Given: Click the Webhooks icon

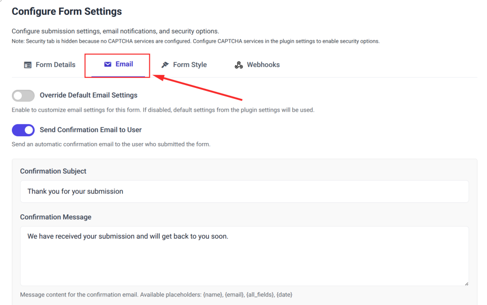Looking at the screenshot, I should pos(239,65).
